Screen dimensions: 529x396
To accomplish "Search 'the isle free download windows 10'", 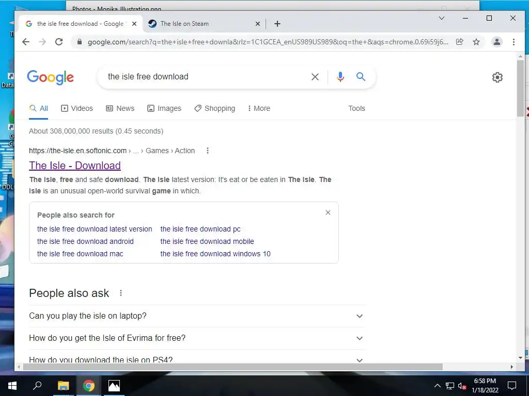I will tap(215, 254).
